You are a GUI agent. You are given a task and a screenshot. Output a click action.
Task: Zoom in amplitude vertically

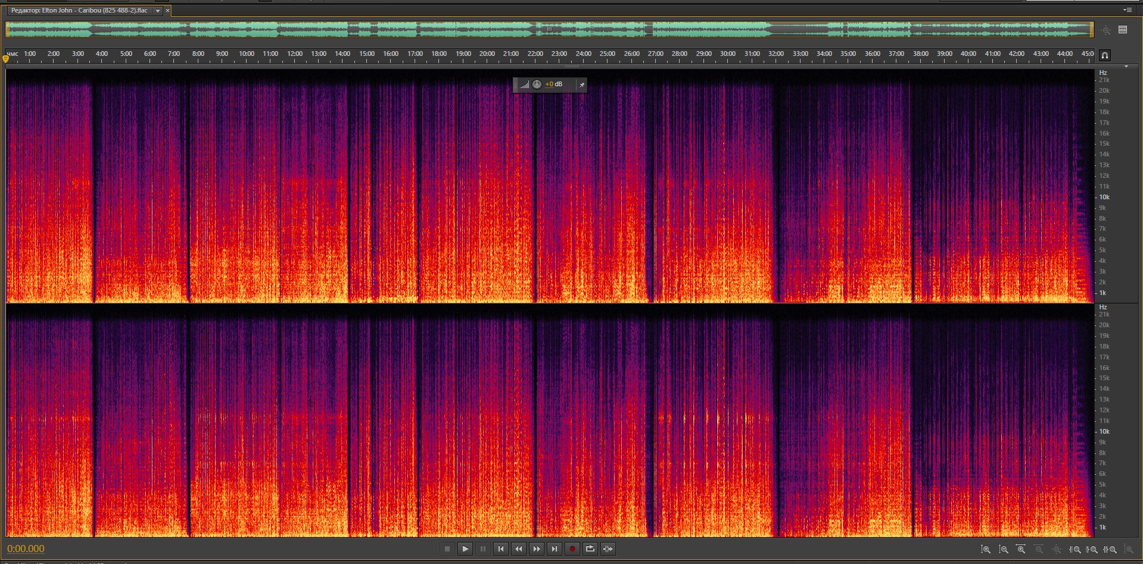pyautogui.click(x=986, y=550)
